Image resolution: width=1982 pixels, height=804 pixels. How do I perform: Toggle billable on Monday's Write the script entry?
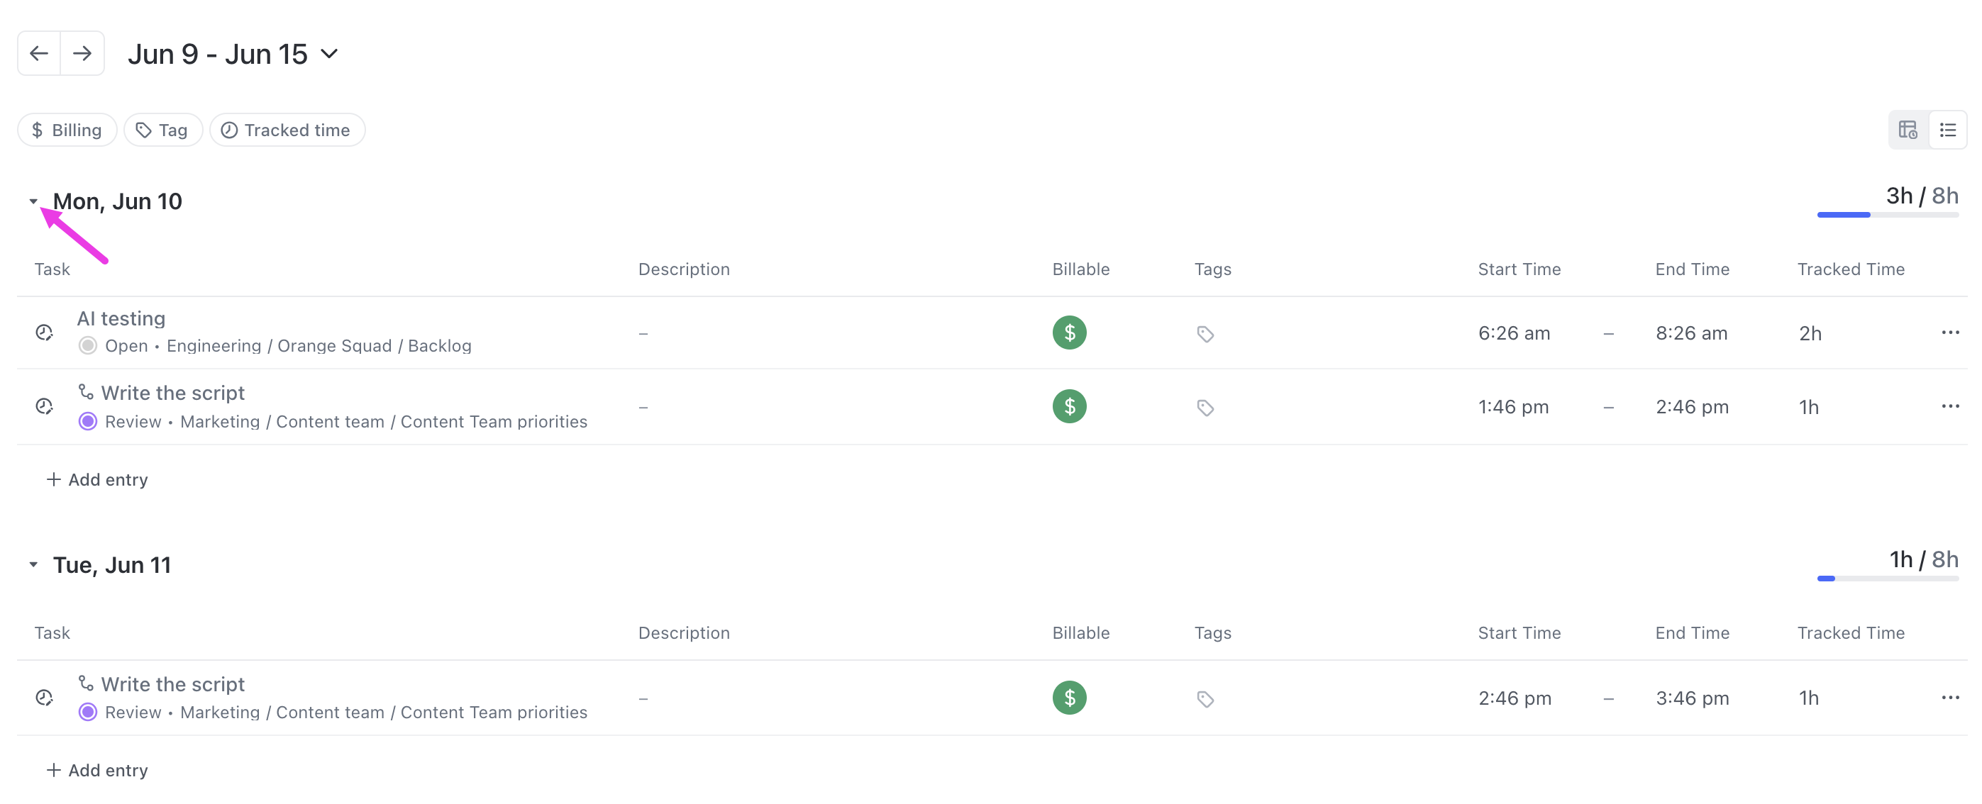1069,407
